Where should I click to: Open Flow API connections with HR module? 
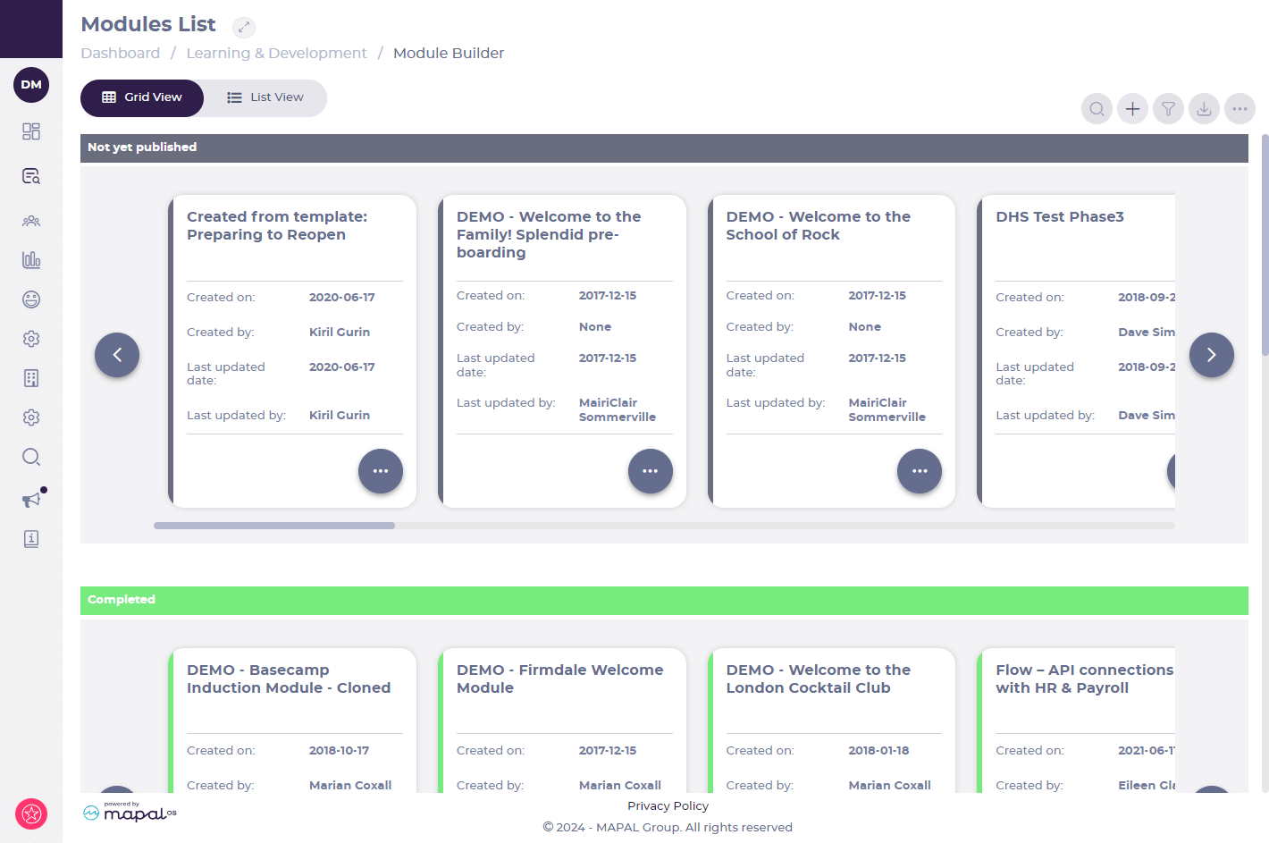coord(1084,679)
